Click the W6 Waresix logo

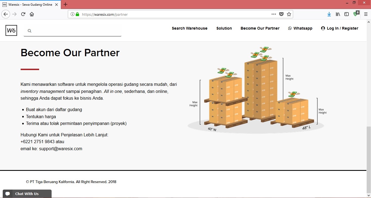click(x=11, y=30)
